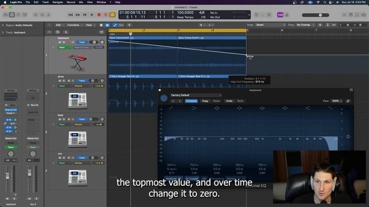This screenshot has height=207, width=369.
Task: Click the purple count-in 1234 button
Action: pos(280,15)
